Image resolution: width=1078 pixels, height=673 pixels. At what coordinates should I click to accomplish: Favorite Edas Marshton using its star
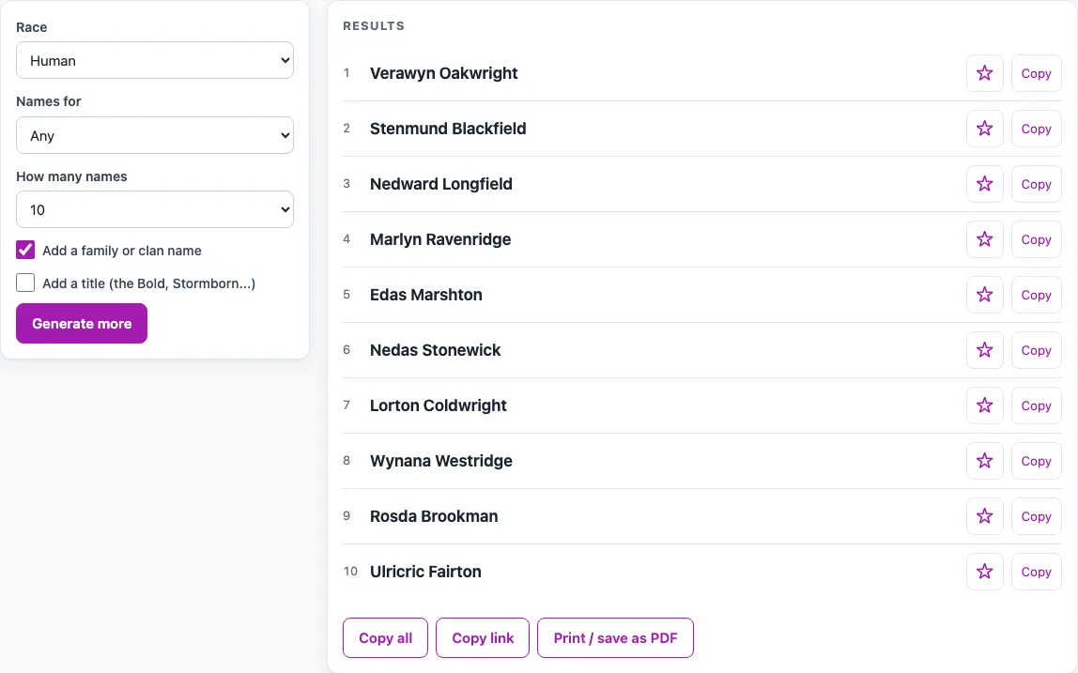[984, 295]
